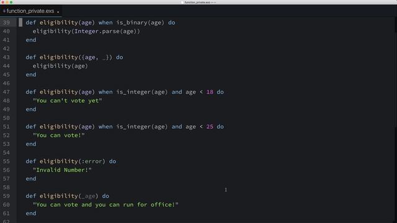Click the _age parameter on line 59
This screenshot has height=223, width=397.
tap(88, 196)
